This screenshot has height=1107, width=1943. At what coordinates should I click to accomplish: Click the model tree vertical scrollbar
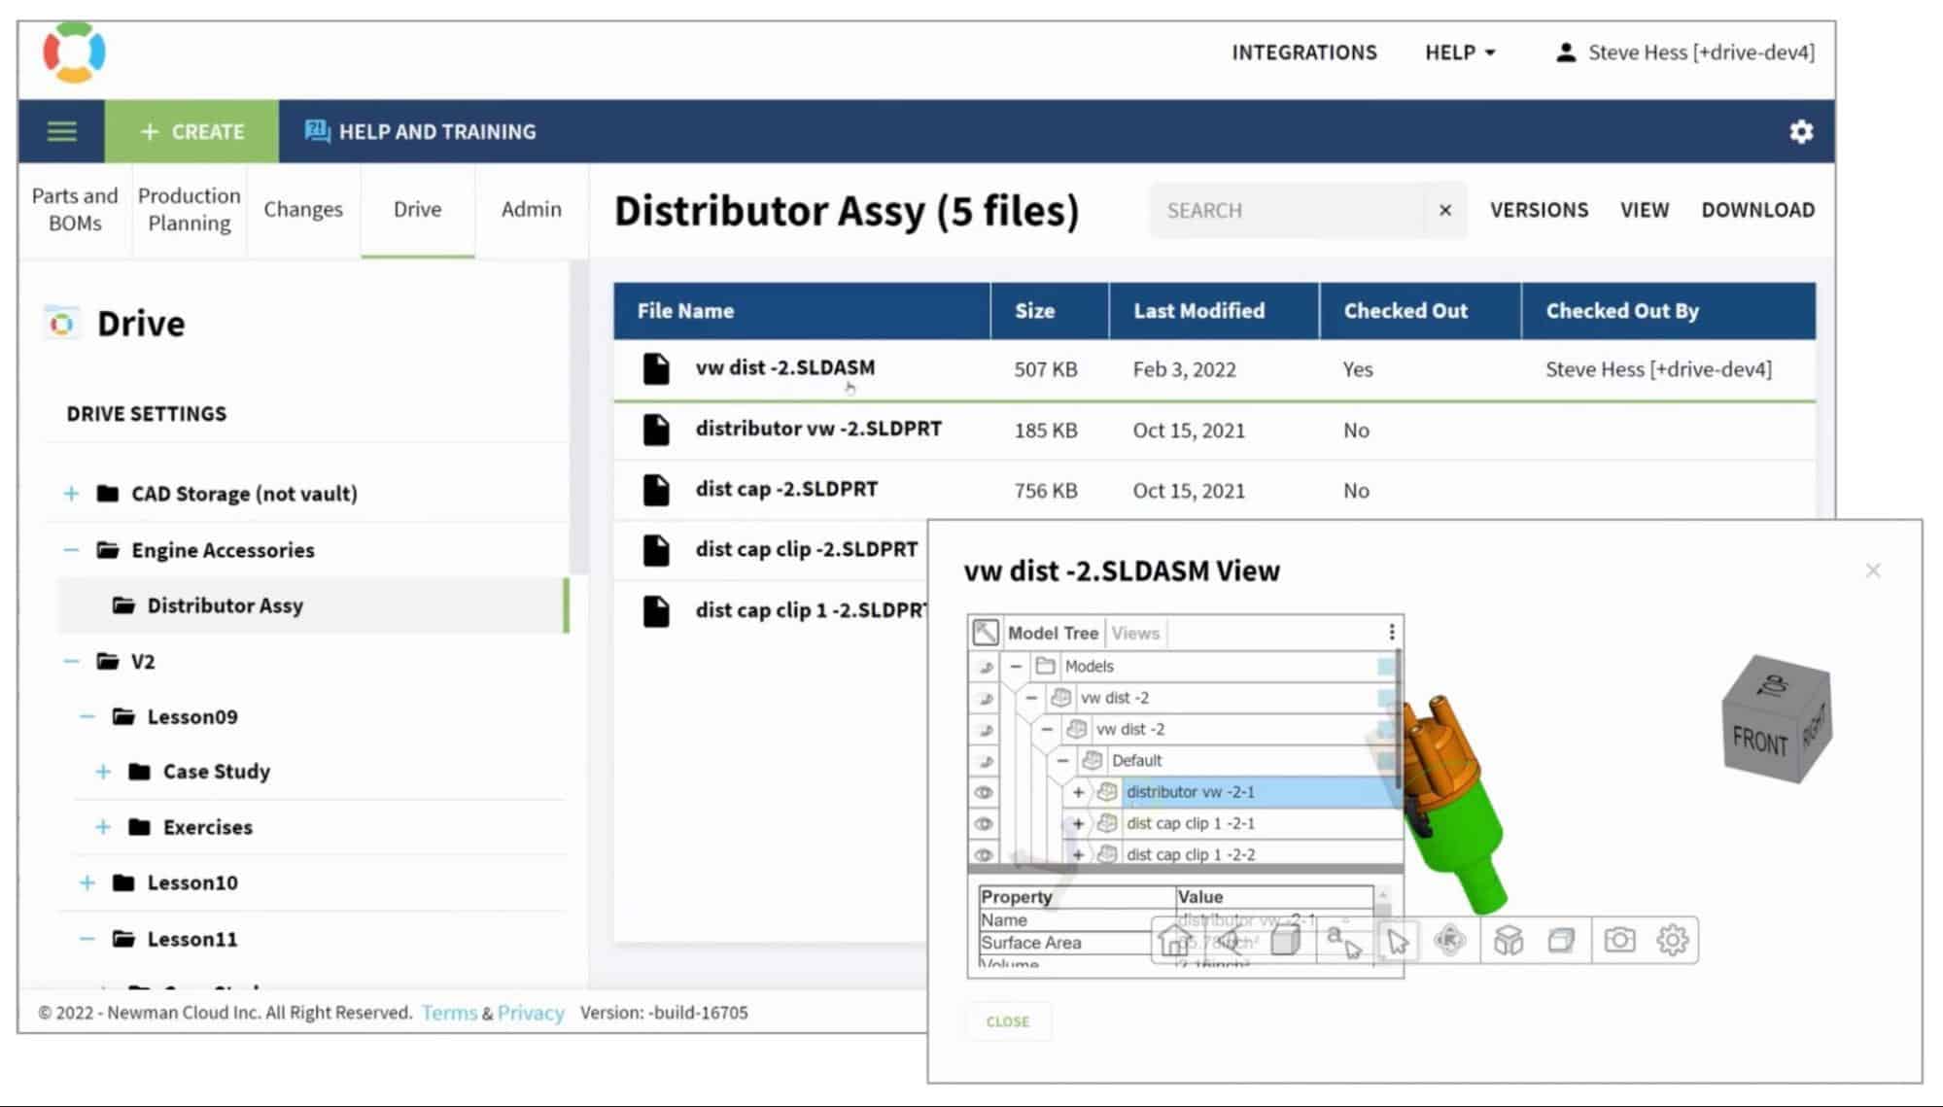[1399, 719]
